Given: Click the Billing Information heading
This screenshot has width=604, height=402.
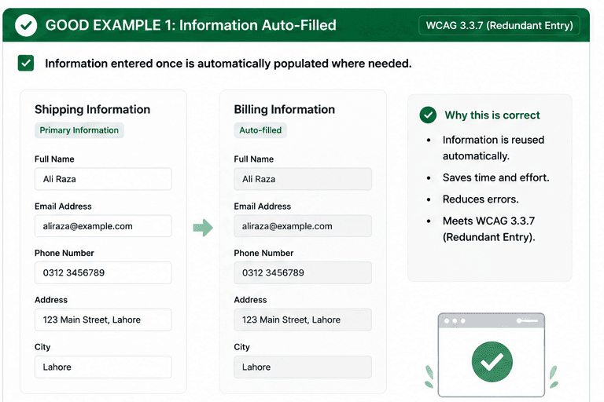Looking at the screenshot, I should click(284, 109).
